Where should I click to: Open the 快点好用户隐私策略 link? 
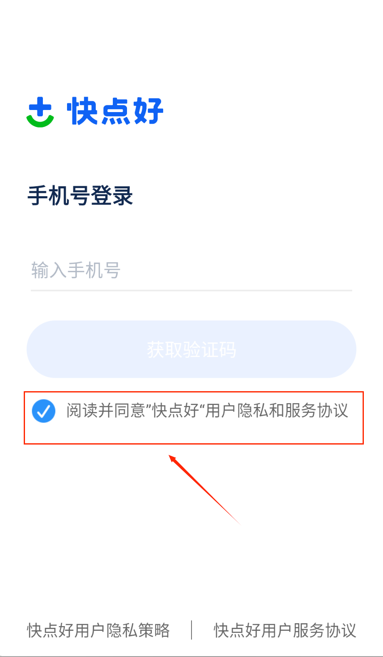pyautogui.click(x=99, y=630)
